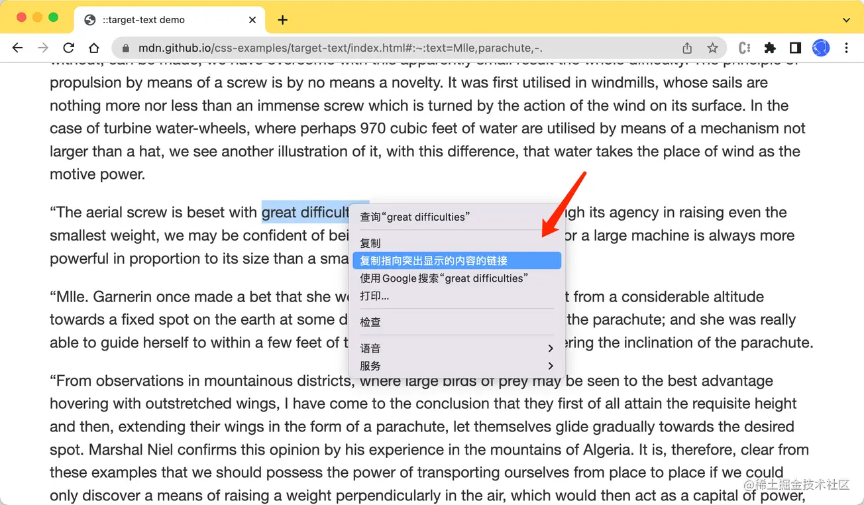864x505 pixels.
Task: Bookmark this page with the star icon
Action: click(x=712, y=48)
